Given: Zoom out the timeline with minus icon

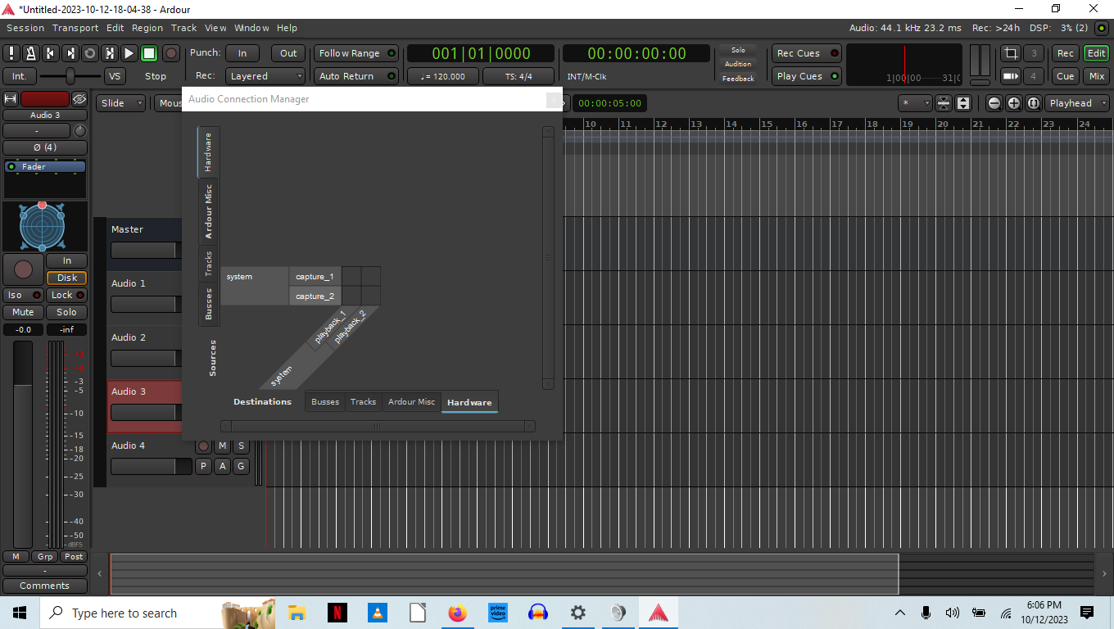Looking at the screenshot, I should 994,103.
